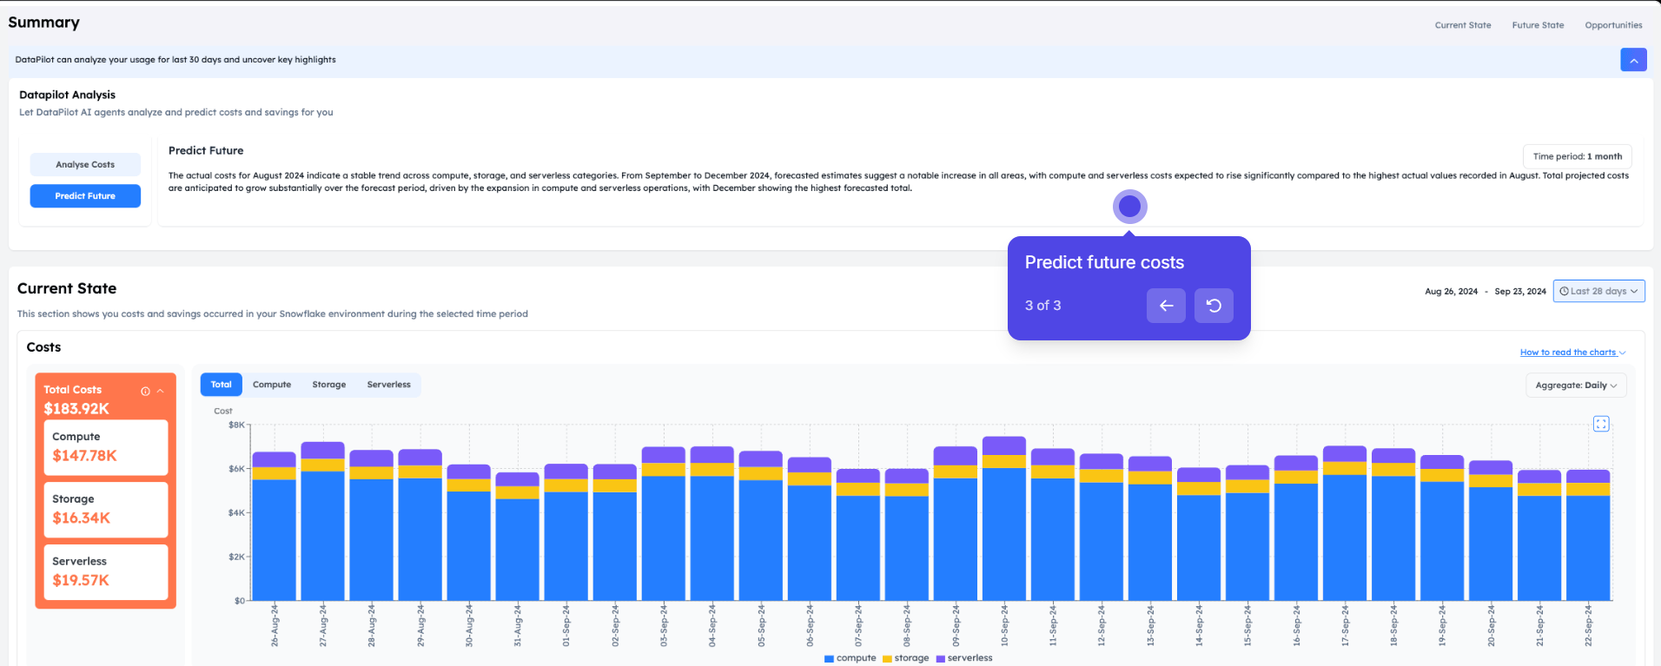Viewport: 1661px width, 666px height.
Task: Click the tour hotspot pulse dot
Action: pyautogui.click(x=1129, y=207)
